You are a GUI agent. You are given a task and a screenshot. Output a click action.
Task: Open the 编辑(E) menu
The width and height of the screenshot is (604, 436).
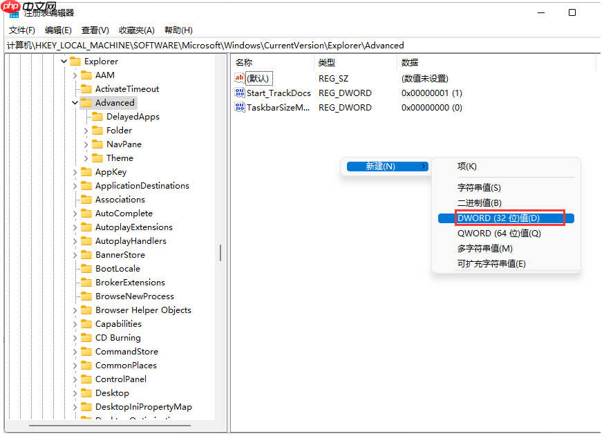(57, 30)
